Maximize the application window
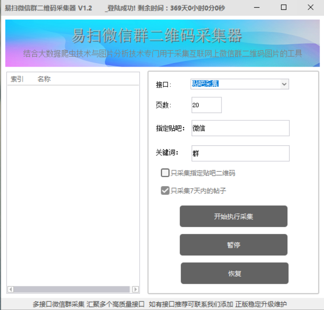Viewport: 324px width, 310px height. (283, 8)
